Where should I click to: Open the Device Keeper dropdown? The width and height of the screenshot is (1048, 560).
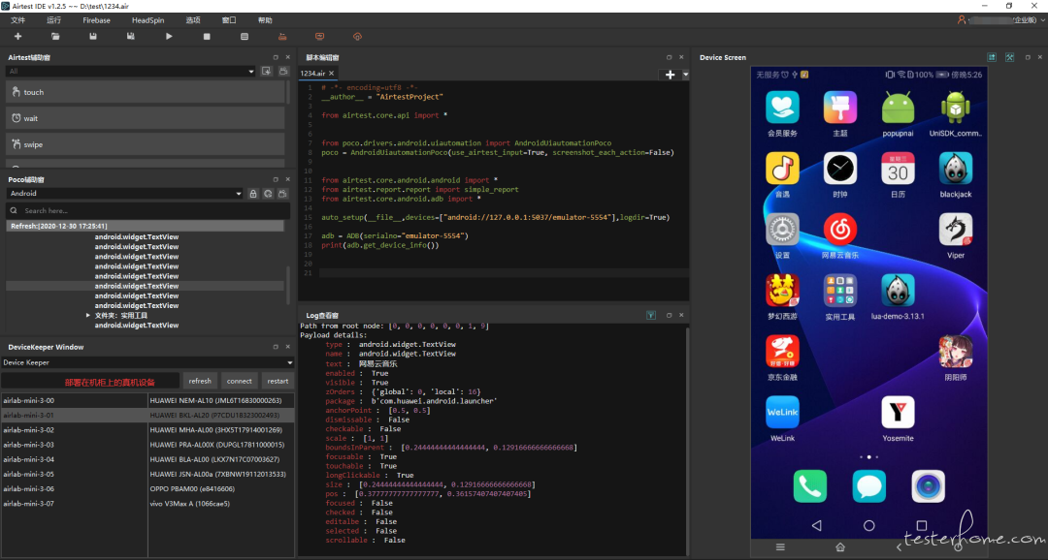[147, 362]
